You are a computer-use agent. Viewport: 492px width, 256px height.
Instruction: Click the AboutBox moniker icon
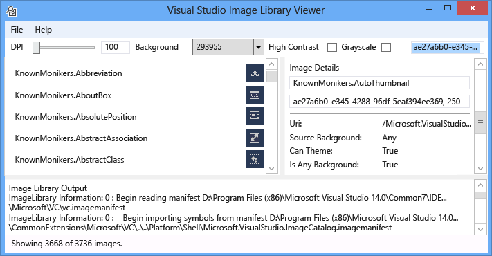click(255, 95)
